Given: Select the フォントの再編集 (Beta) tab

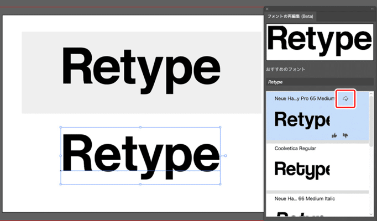Looking at the screenshot, I should 290,17.
